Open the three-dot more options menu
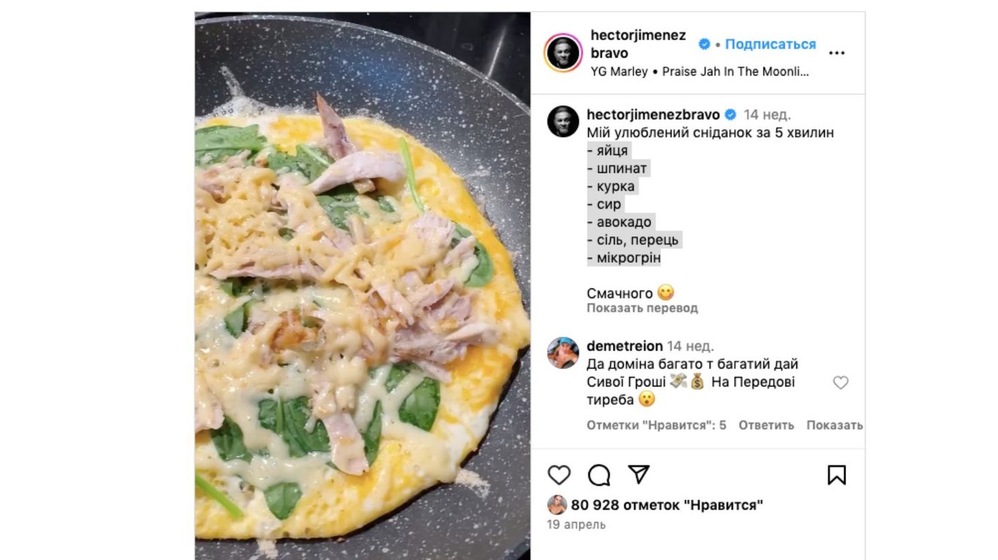The image size is (998, 560). (x=837, y=53)
